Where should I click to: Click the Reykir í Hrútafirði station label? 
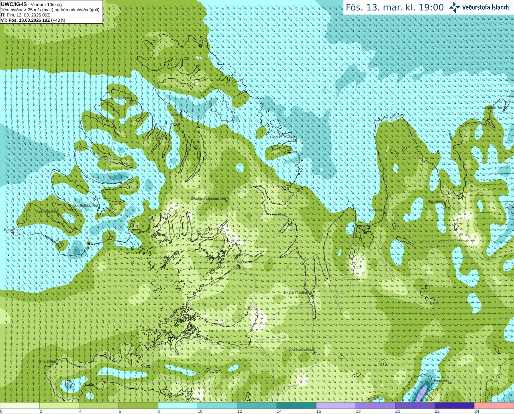coord(298,293)
